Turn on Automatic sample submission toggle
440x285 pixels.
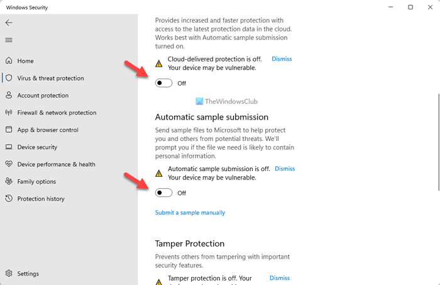click(163, 193)
